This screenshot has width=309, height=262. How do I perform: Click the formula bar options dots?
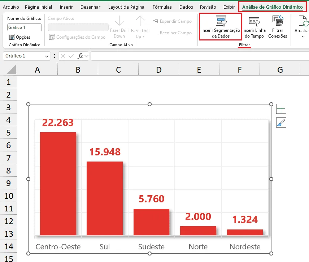(55, 56)
